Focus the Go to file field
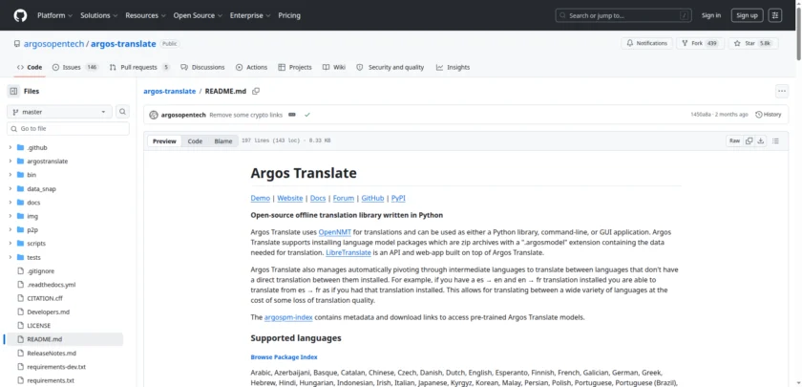This screenshot has height=387, width=802. [x=68, y=128]
